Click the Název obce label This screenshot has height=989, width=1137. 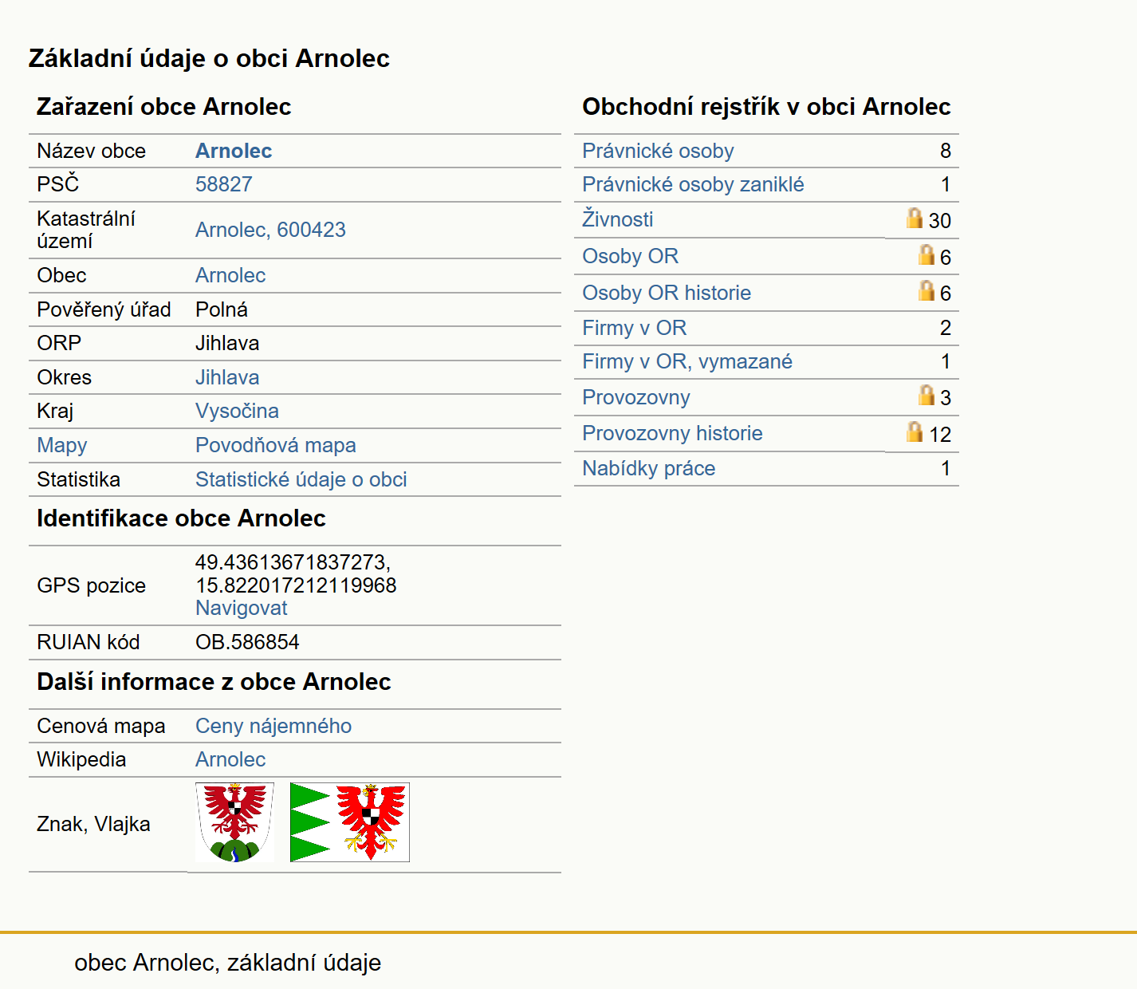pyautogui.click(x=92, y=151)
